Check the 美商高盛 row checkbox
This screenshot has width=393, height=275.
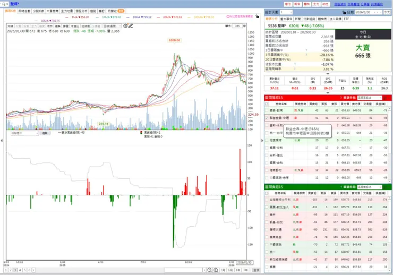[x=267, y=237]
